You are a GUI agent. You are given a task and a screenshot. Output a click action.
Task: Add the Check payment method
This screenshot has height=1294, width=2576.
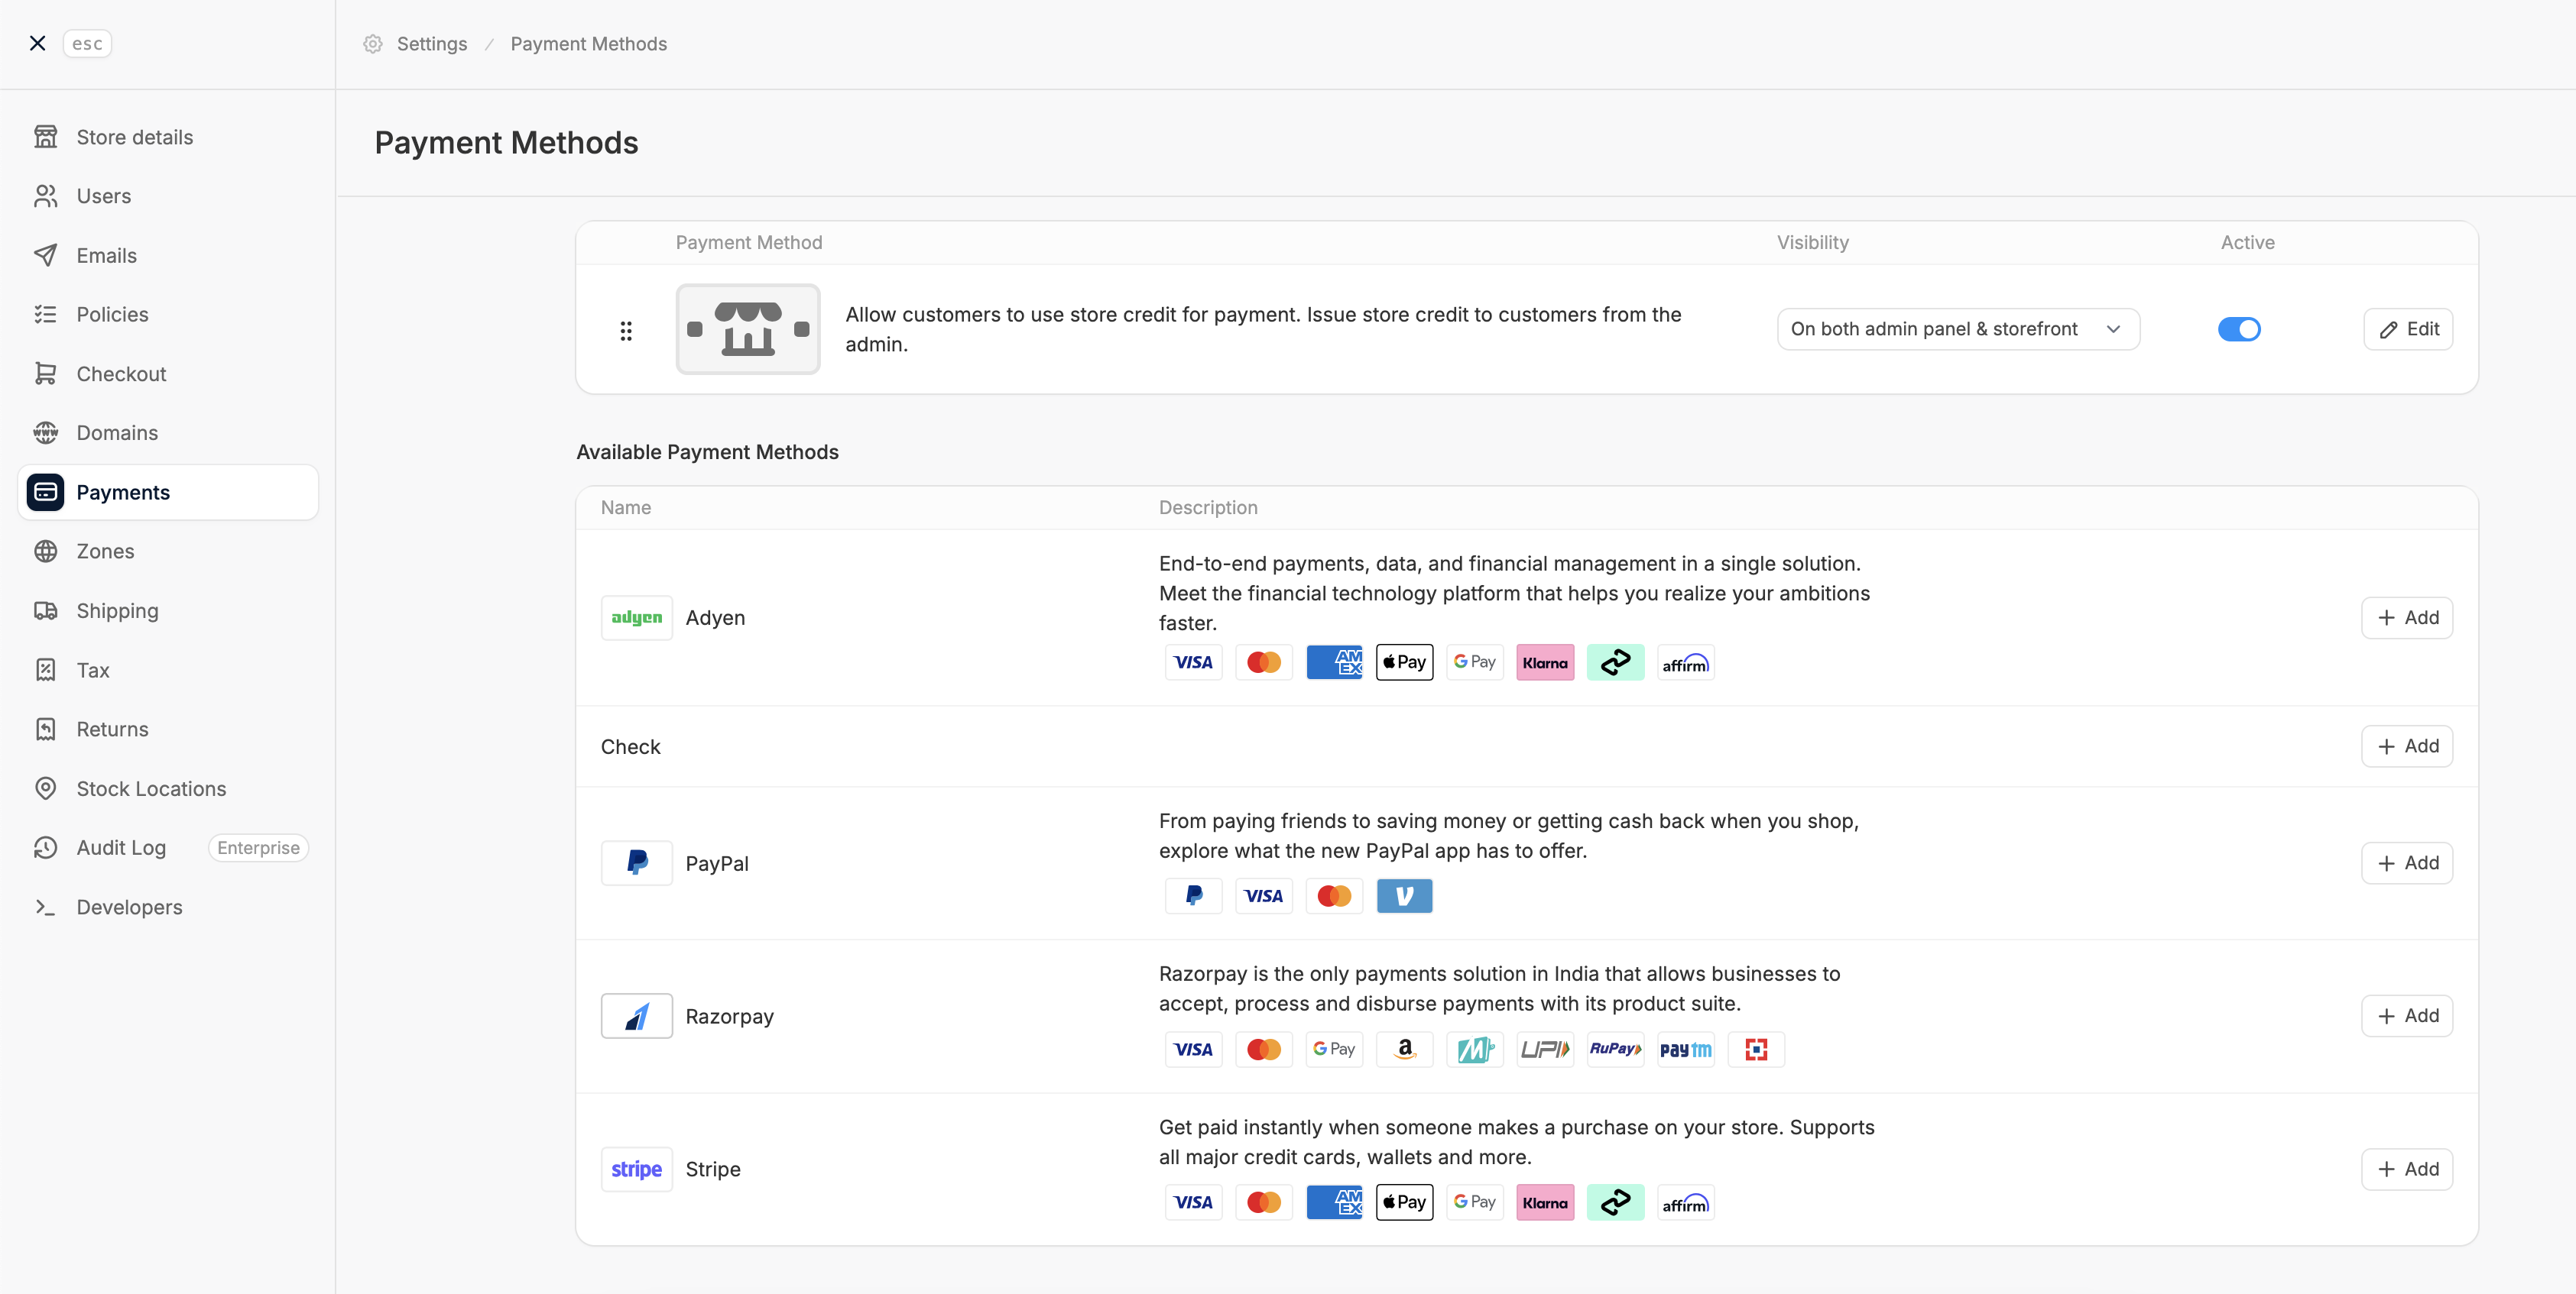click(2406, 746)
